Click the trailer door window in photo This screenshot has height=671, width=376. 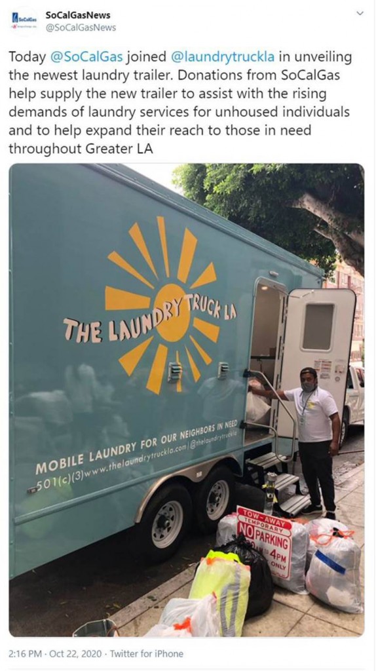(318, 327)
